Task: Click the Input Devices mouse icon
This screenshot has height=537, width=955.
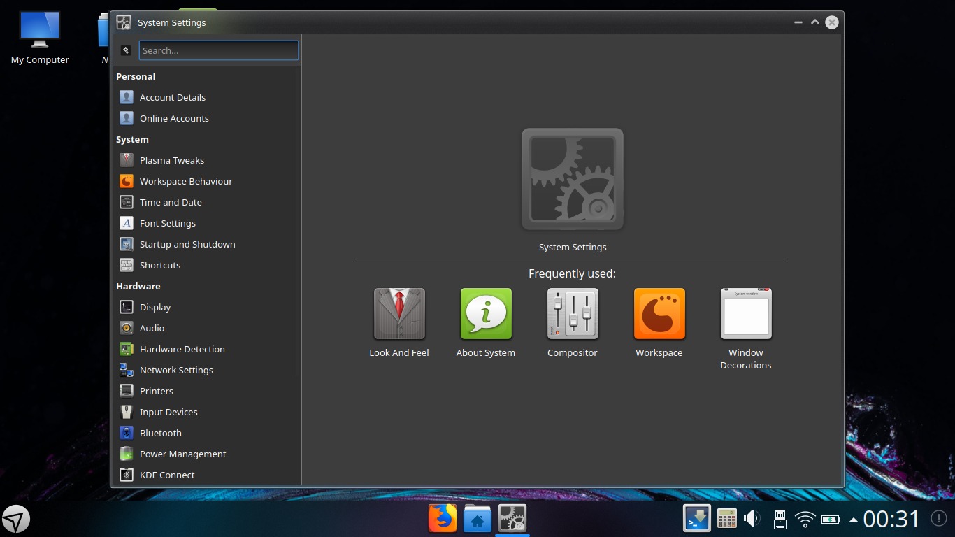Action: click(127, 412)
